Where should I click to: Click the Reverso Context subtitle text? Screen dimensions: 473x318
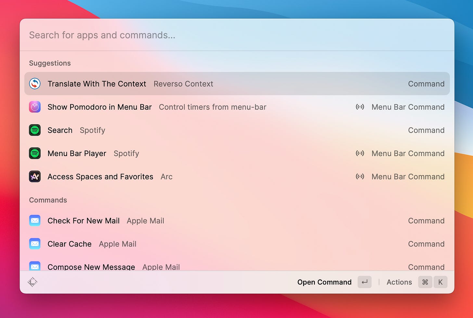click(183, 84)
